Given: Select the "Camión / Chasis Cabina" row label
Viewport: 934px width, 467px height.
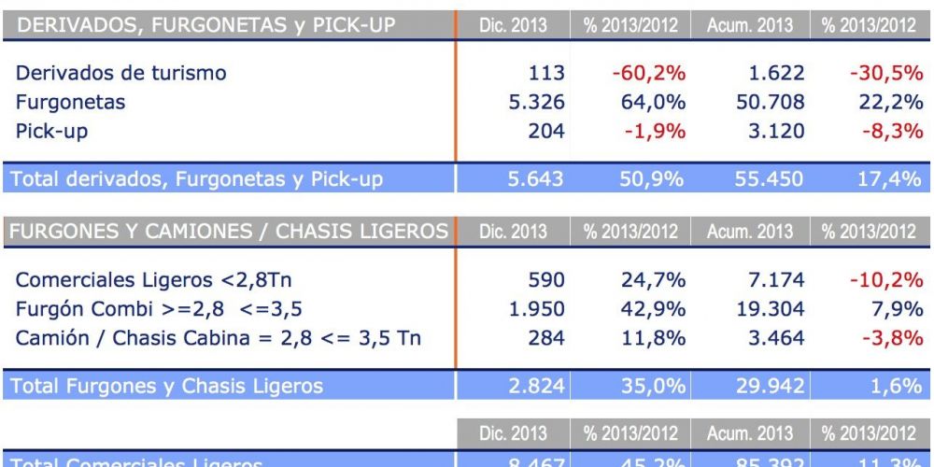Looking at the screenshot, I should (x=218, y=336).
